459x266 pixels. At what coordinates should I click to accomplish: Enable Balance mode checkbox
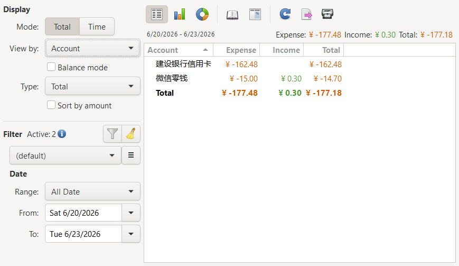click(x=51, y=67)
